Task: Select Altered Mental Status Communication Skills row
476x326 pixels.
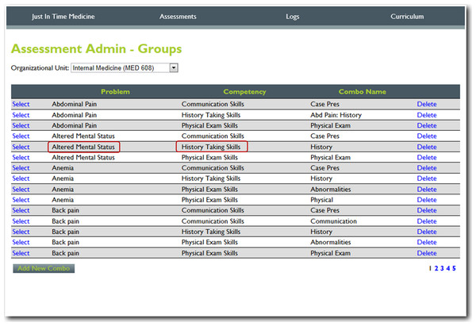Action: click(21, 136)
